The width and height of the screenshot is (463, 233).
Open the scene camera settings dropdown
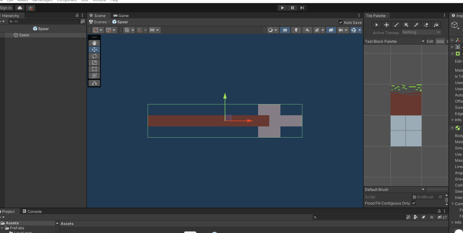pos(343,30)
